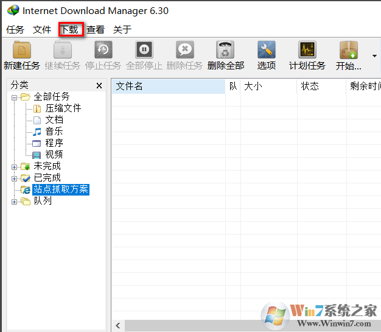This screenshot has height=332, width=381.
Task: Close the 分类 panel with X
Action: click(x=99, y=86)
